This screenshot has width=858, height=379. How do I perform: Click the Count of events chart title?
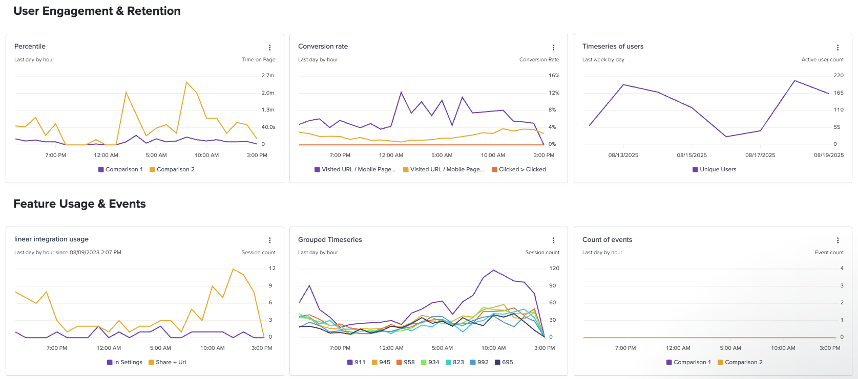click(607, 240)
